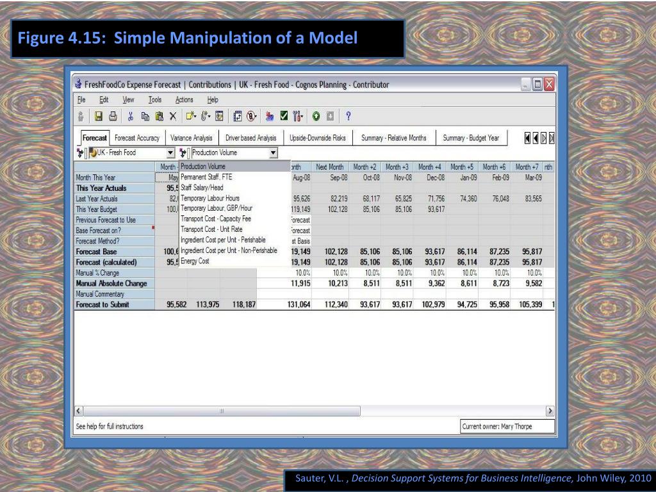656x492 pixels.
Task: Open the Help menu
Action: [x=213, y=99]
